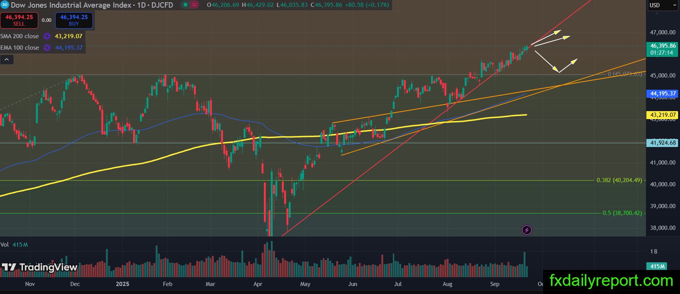Click the 38,000.00 price axis label
This screenshot has height=294, width=680.
[662, 228]
